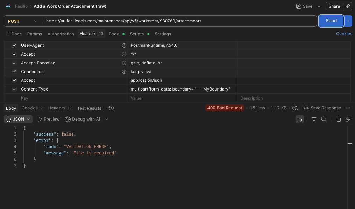355x209 pixels.
Task: Click the 151 ms response time
Action: (x=257, y=108)
